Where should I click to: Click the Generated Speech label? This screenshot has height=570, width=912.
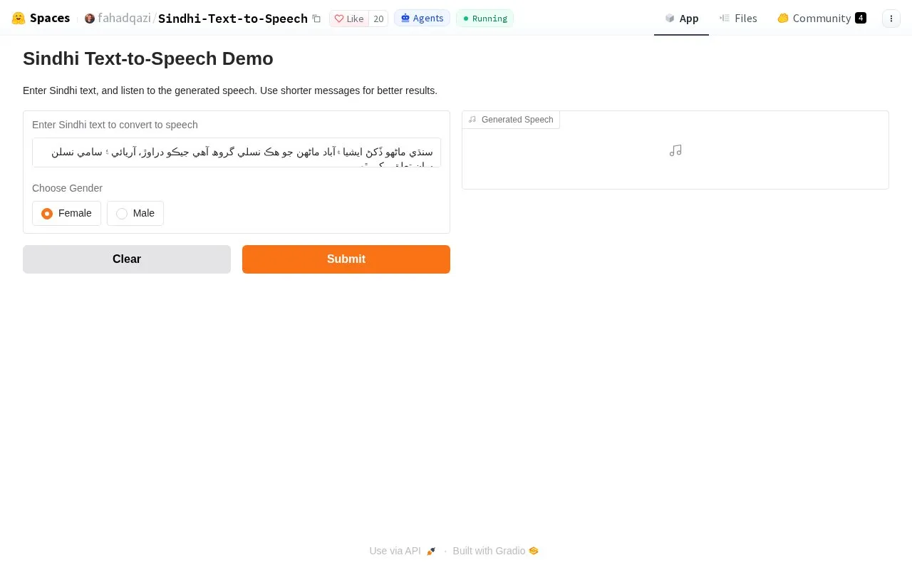[x=511, y=120]
